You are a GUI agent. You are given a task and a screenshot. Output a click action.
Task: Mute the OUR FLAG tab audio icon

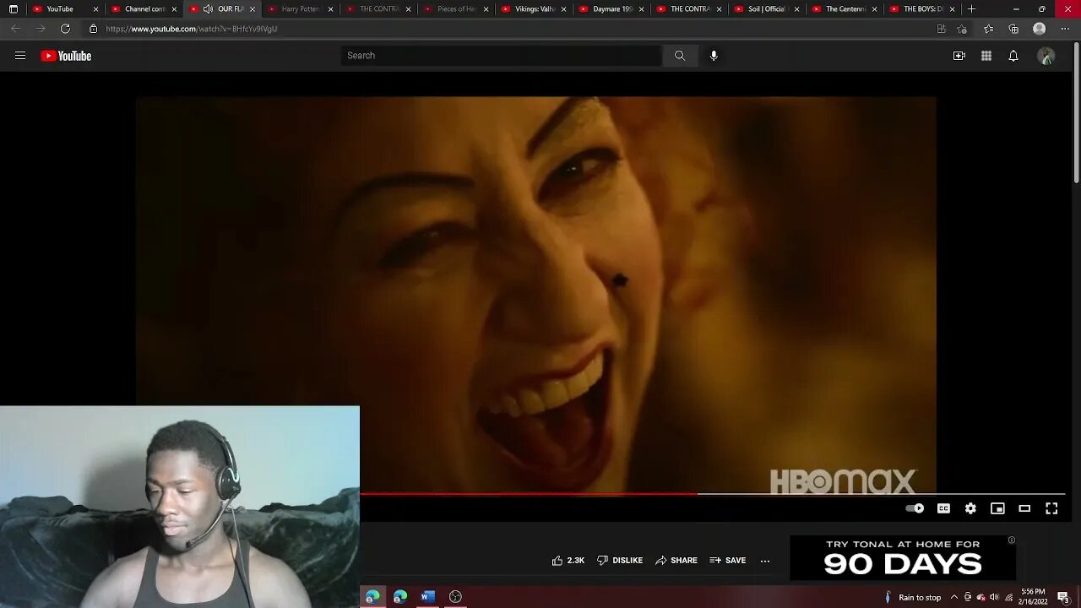point(208,8)
